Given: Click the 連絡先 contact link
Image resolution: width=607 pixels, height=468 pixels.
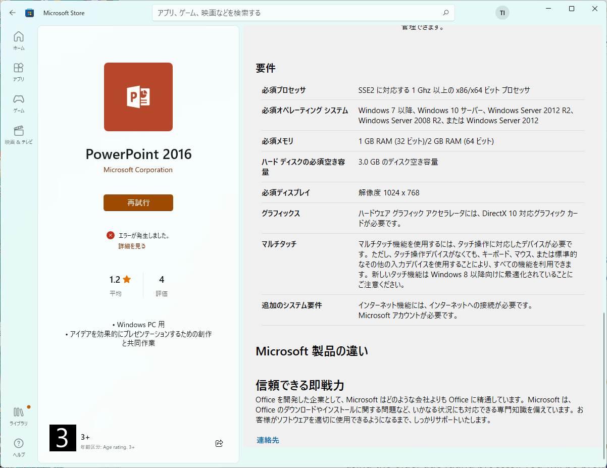Looking at the screenshot, I should (x=268, y=440).
